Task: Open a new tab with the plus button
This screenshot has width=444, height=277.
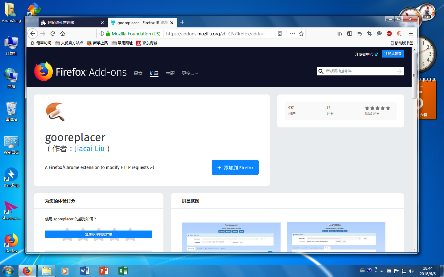Action: (182, 22)
